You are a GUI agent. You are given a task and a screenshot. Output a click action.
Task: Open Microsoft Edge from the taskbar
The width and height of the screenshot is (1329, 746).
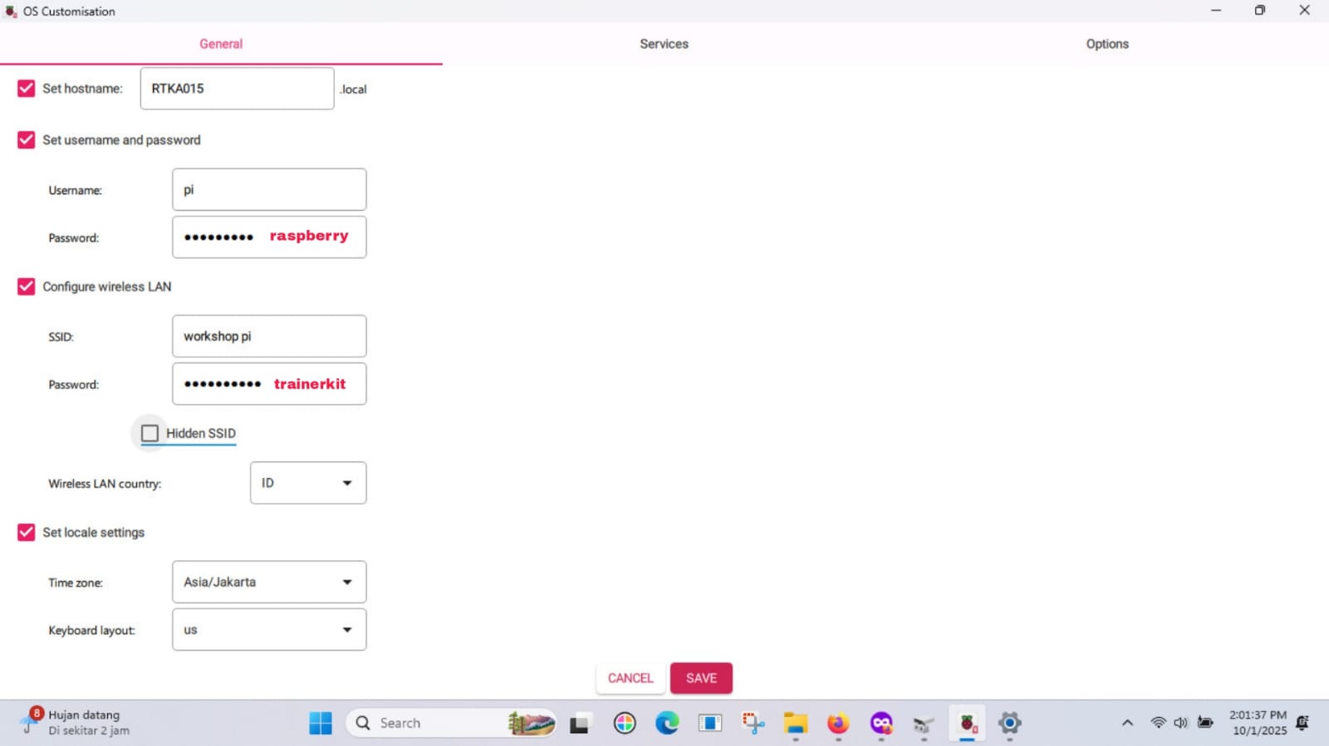[667, 723]
